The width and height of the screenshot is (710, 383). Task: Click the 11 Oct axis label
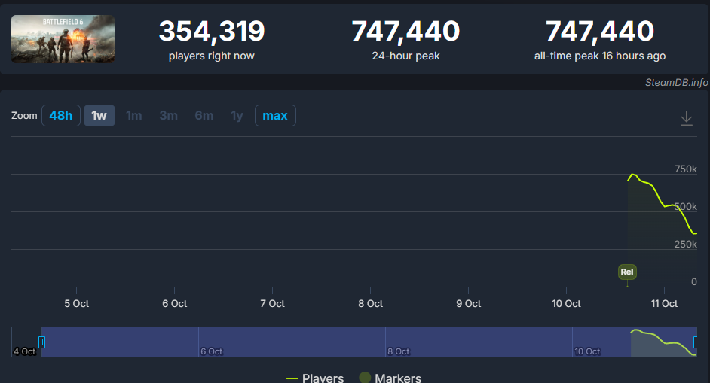[664, 303]
